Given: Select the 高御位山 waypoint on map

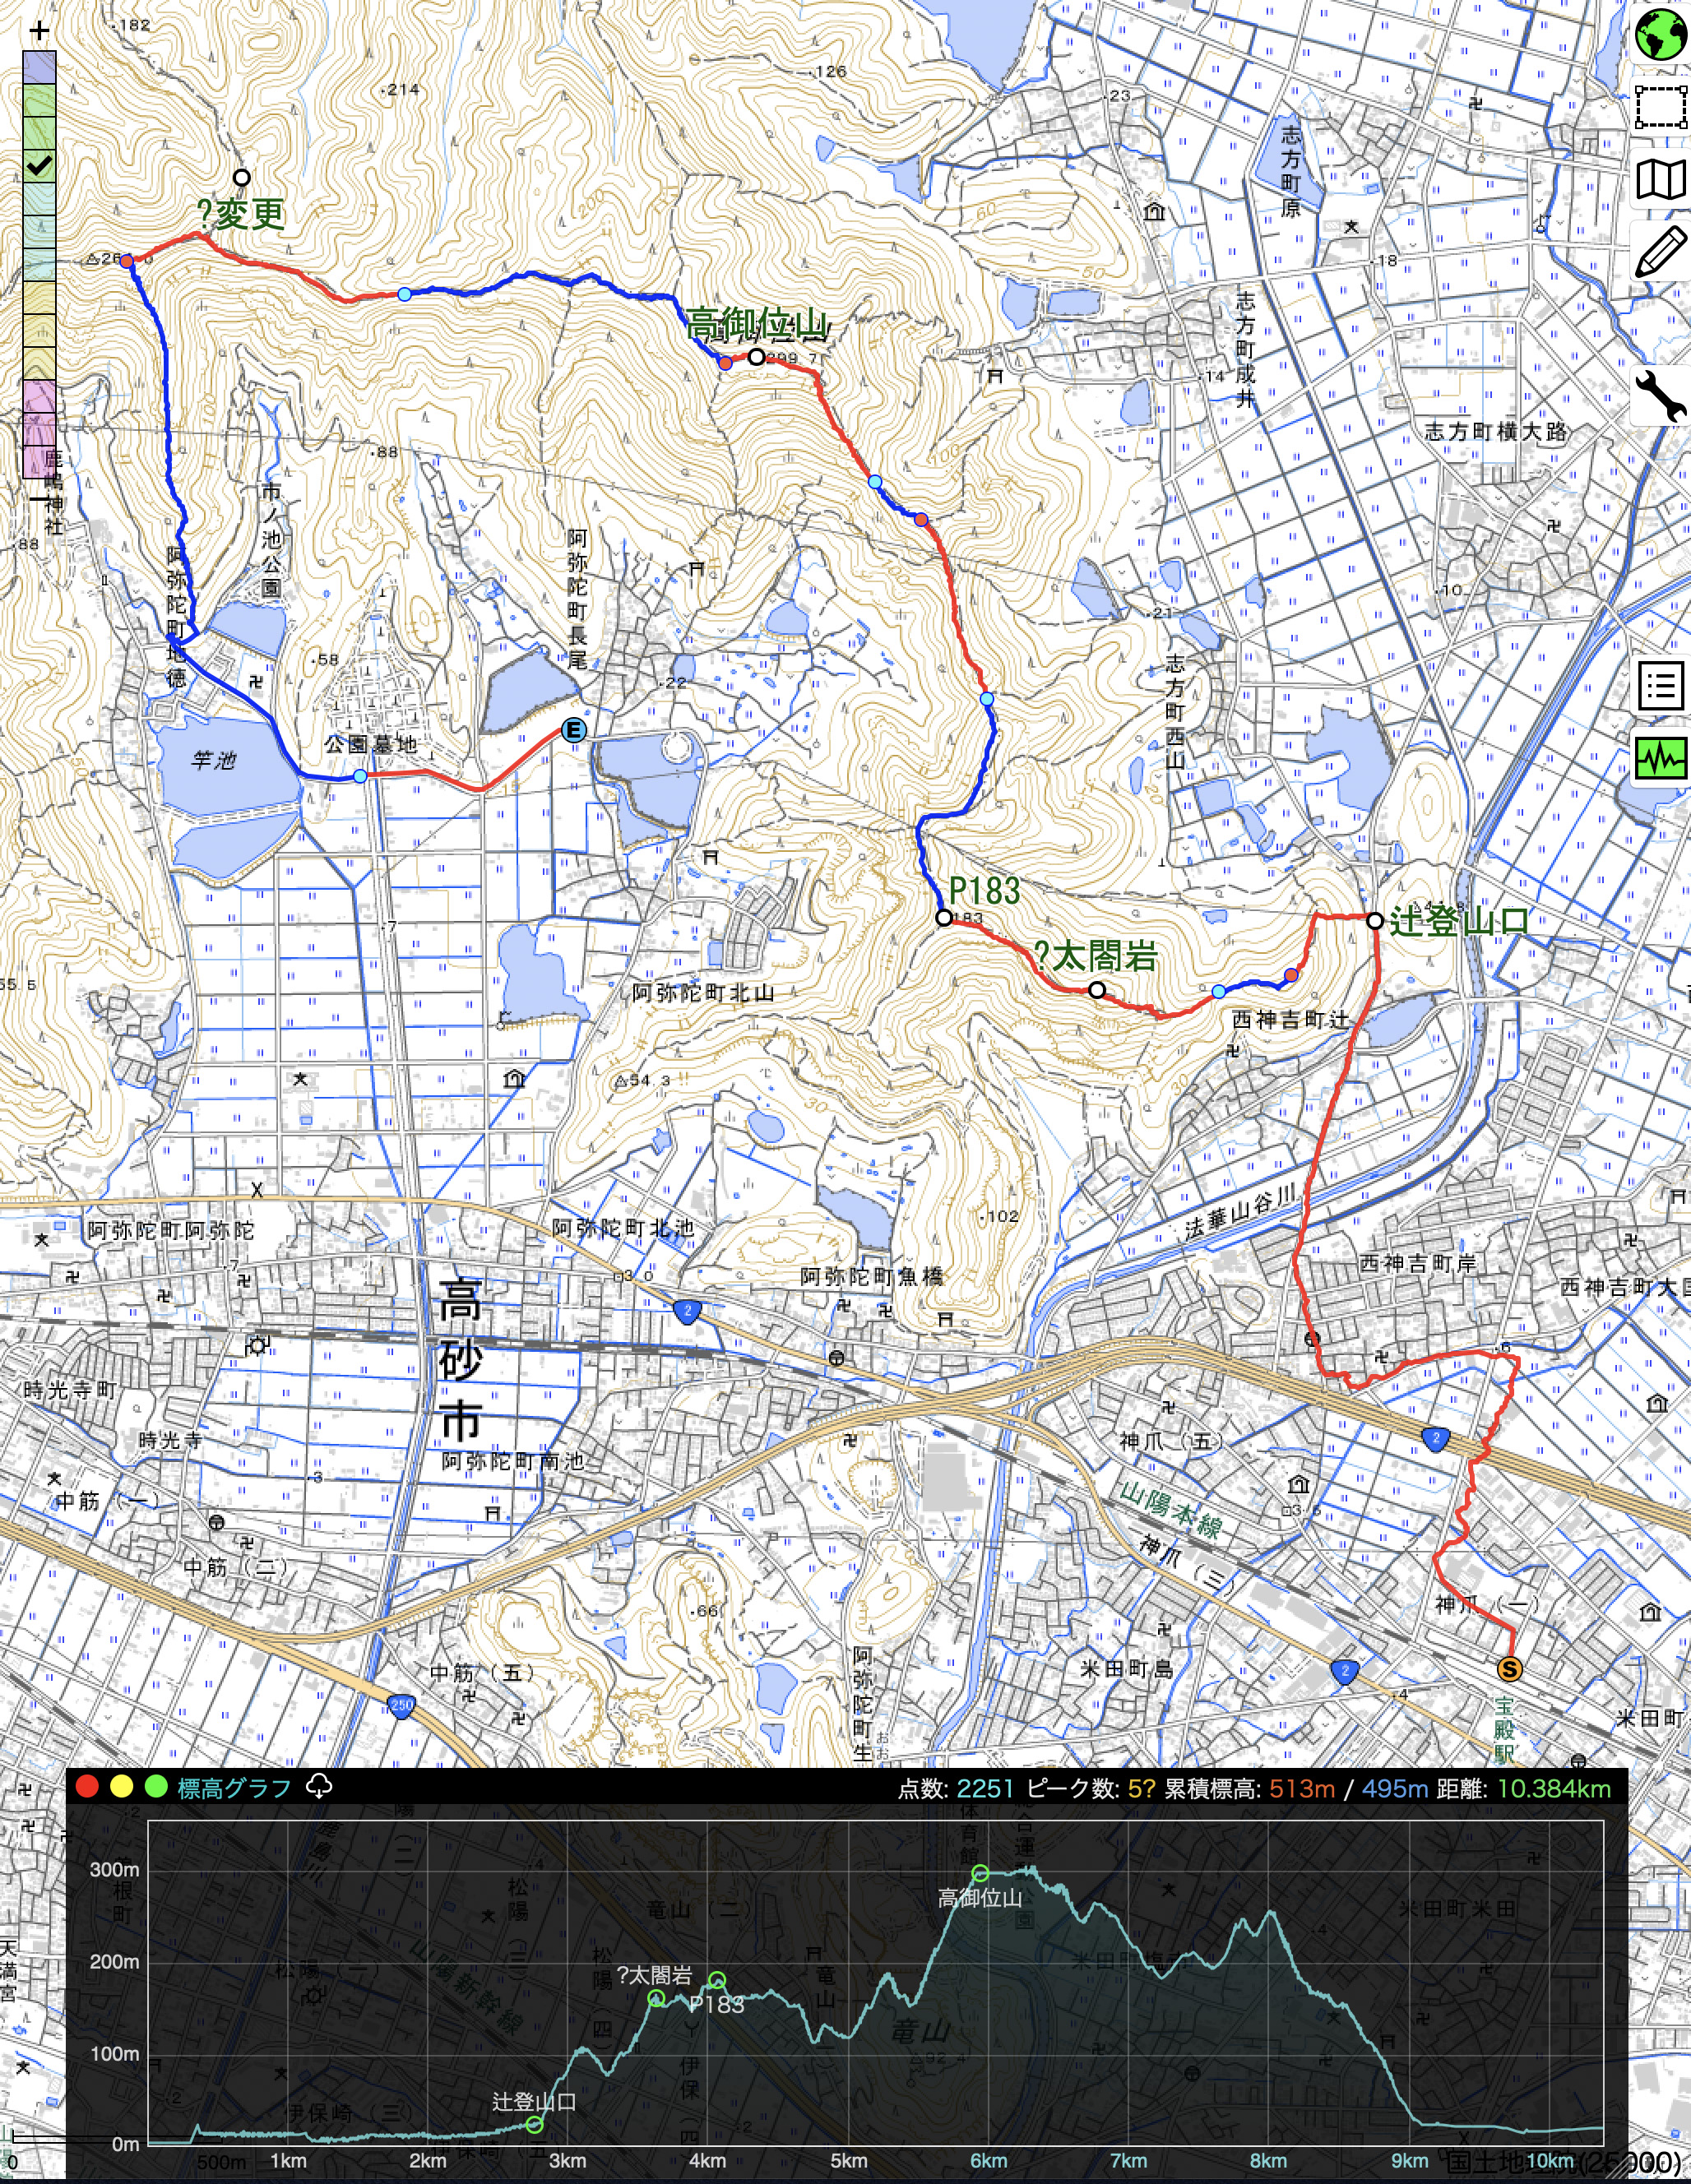Looking at the screenshot, I should [x=756, y=357].
